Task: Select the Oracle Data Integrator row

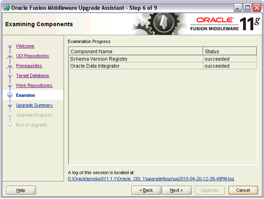Action: point(163,66)
